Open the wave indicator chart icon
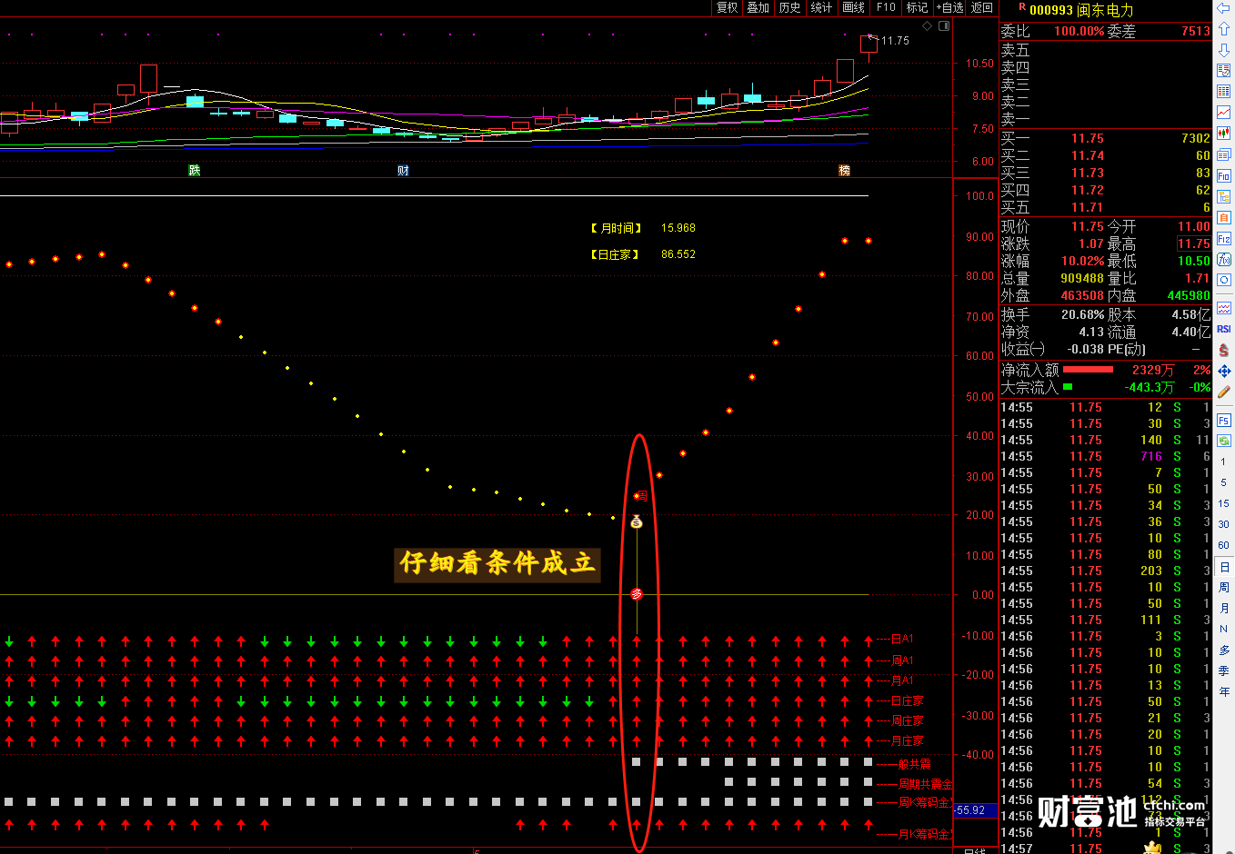 tap(1224, 308)
